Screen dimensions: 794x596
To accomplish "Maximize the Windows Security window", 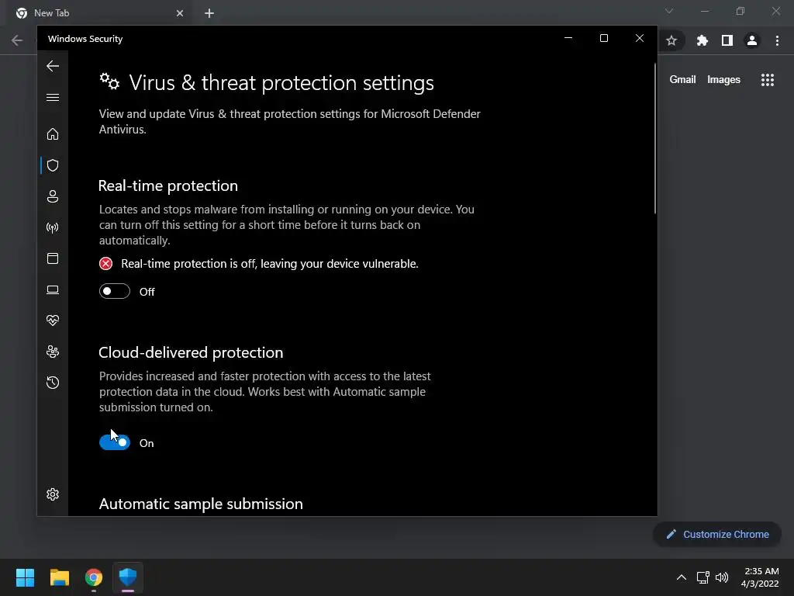I will (603, 39).
